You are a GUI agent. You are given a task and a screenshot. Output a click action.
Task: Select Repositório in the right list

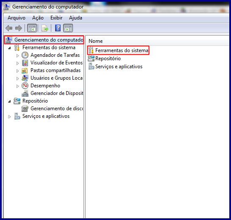point(108,58)
